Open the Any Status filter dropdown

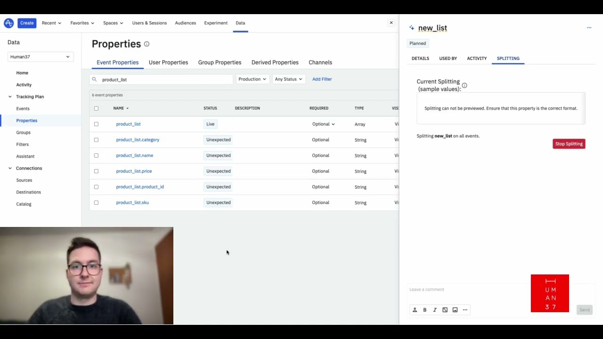pos(288,79)
